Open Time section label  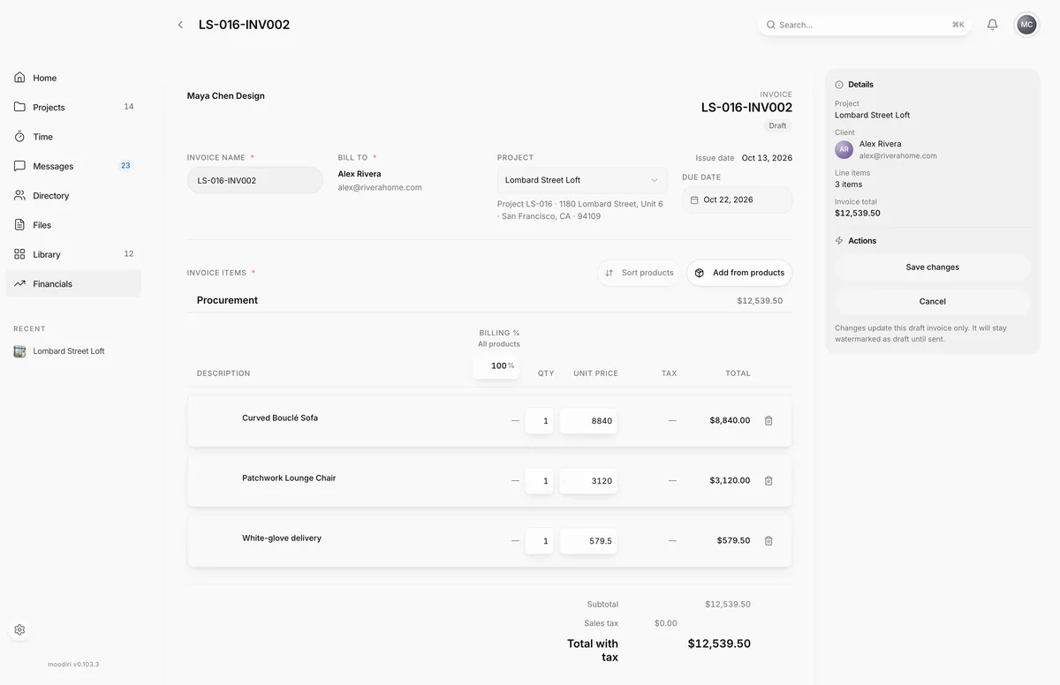coord(43,137)
